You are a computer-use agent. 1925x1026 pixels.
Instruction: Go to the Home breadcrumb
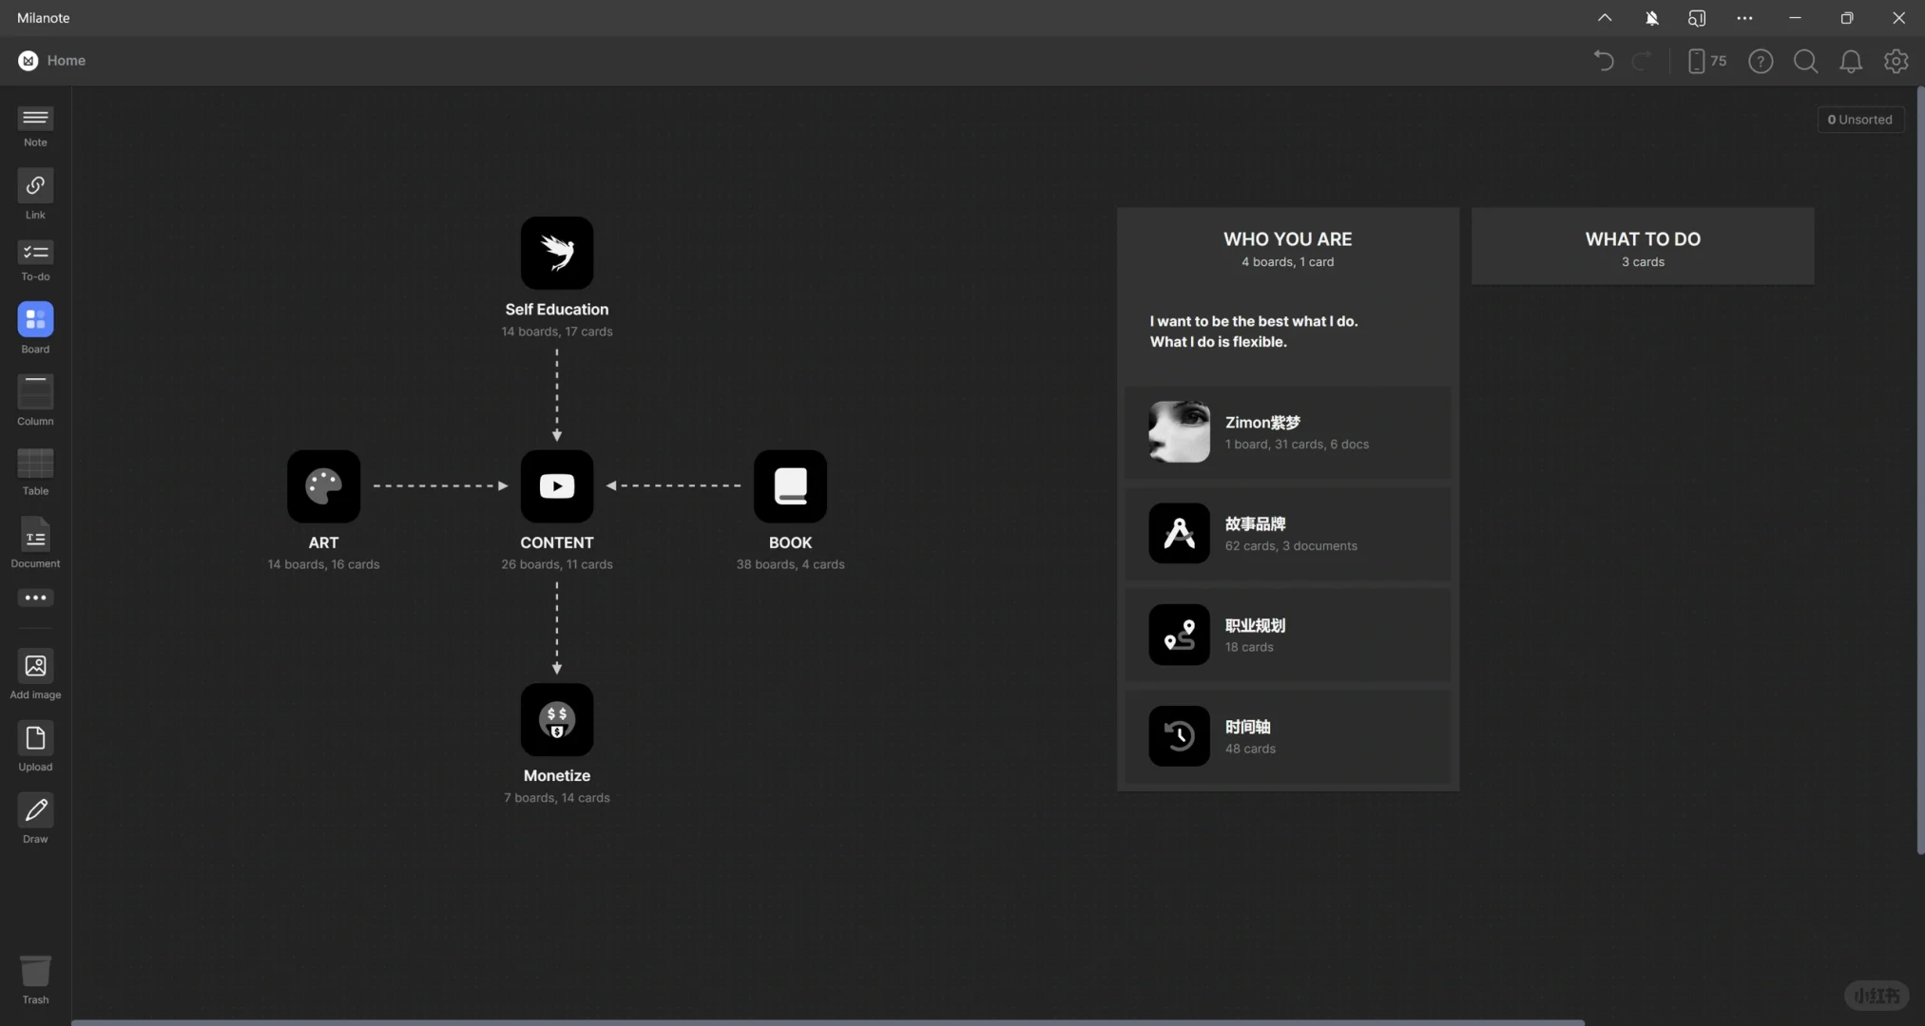click(x=66, y=61)
